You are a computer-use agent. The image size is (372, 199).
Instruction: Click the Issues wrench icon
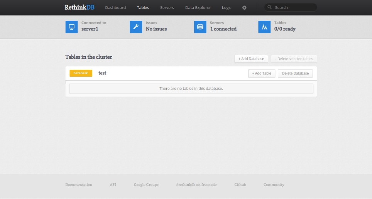136,27
